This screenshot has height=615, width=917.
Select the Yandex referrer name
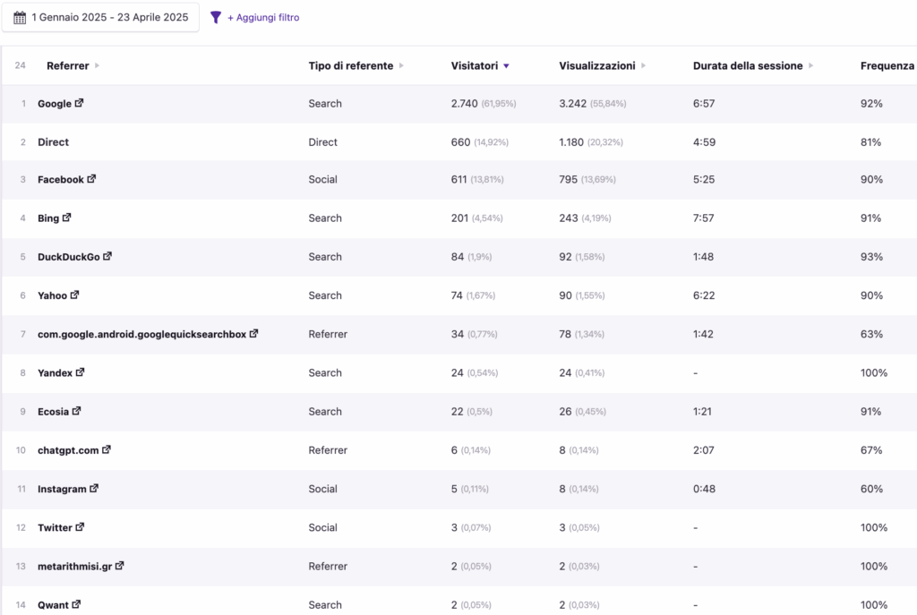55,372
